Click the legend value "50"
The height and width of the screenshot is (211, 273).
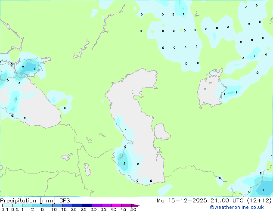(x=133, y=209)
